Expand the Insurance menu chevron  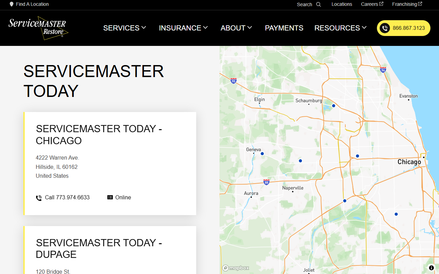pyautogui.click(x=205, y=27)
